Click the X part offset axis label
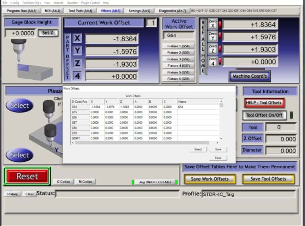305x226 pixels. (78, 38)
